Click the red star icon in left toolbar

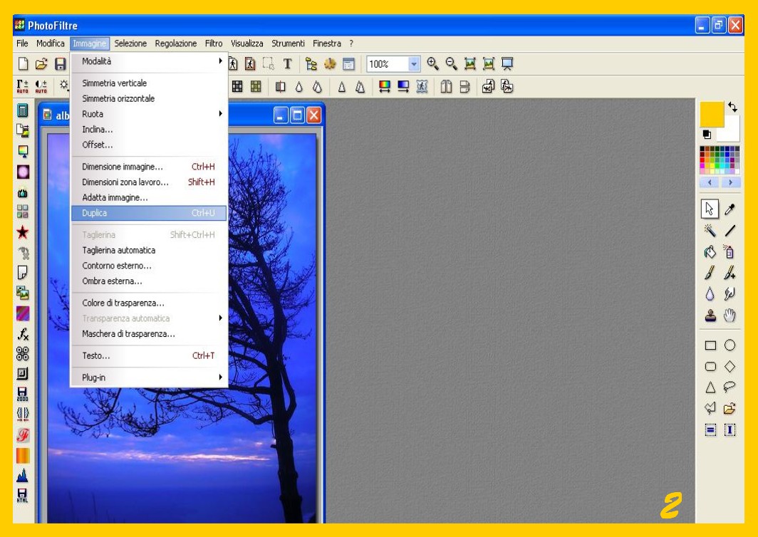[x=23, y=232]
